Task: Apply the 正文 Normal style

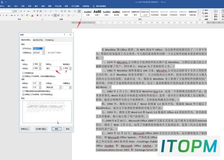Action: coord(145,13)
